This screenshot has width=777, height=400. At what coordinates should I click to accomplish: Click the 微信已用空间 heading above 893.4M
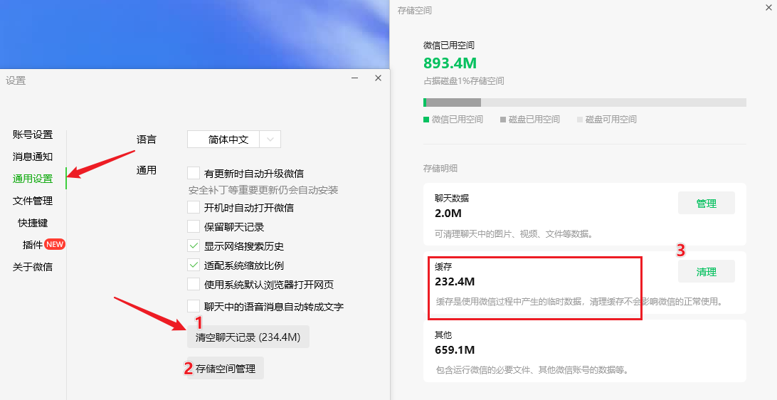[x=448, y=45]
